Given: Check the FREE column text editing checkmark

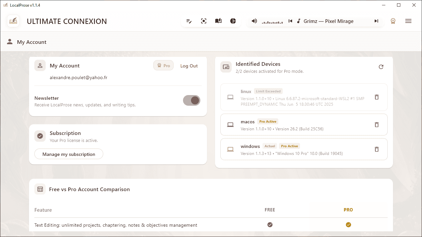Looking at the screenshot, I should [270, 225].
